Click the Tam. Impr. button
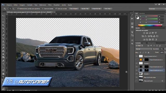The image size is (166, 93). click(108, 9)
